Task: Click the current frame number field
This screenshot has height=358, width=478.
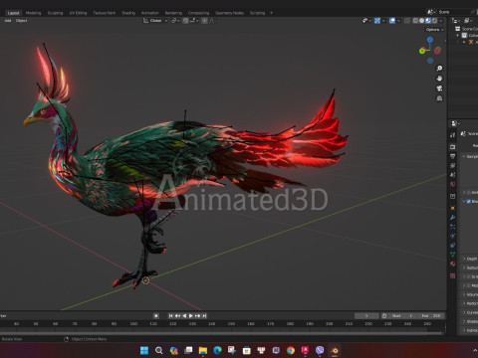Action: point(366,316)
